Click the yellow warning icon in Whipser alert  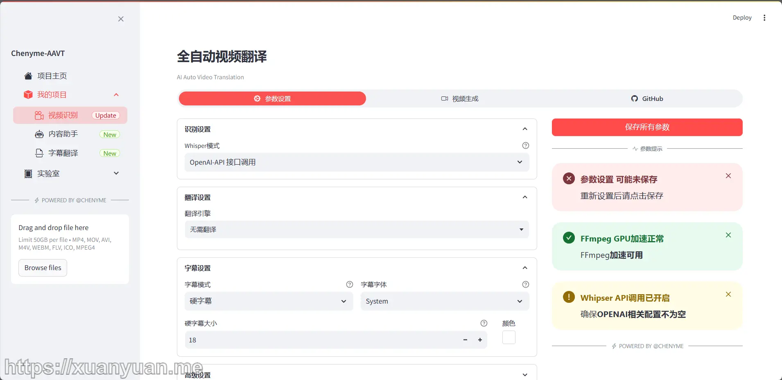(569, 297)
